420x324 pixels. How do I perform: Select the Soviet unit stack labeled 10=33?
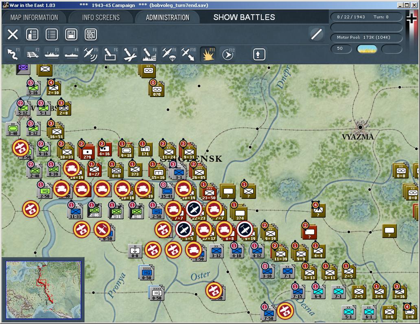pyautogui.click(x=66, y=152)
